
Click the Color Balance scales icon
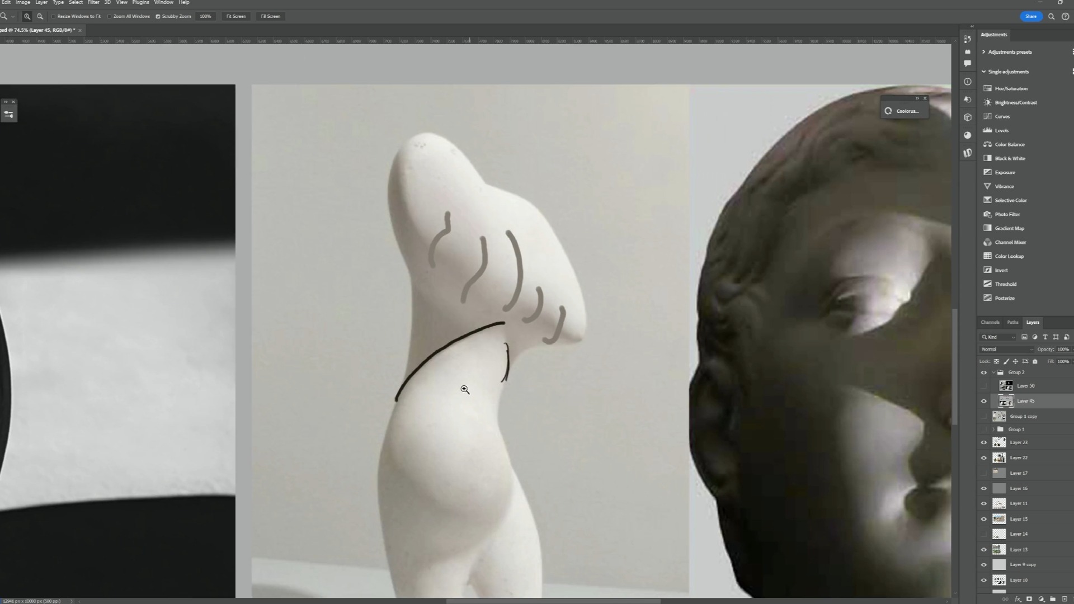pos(987,144)
